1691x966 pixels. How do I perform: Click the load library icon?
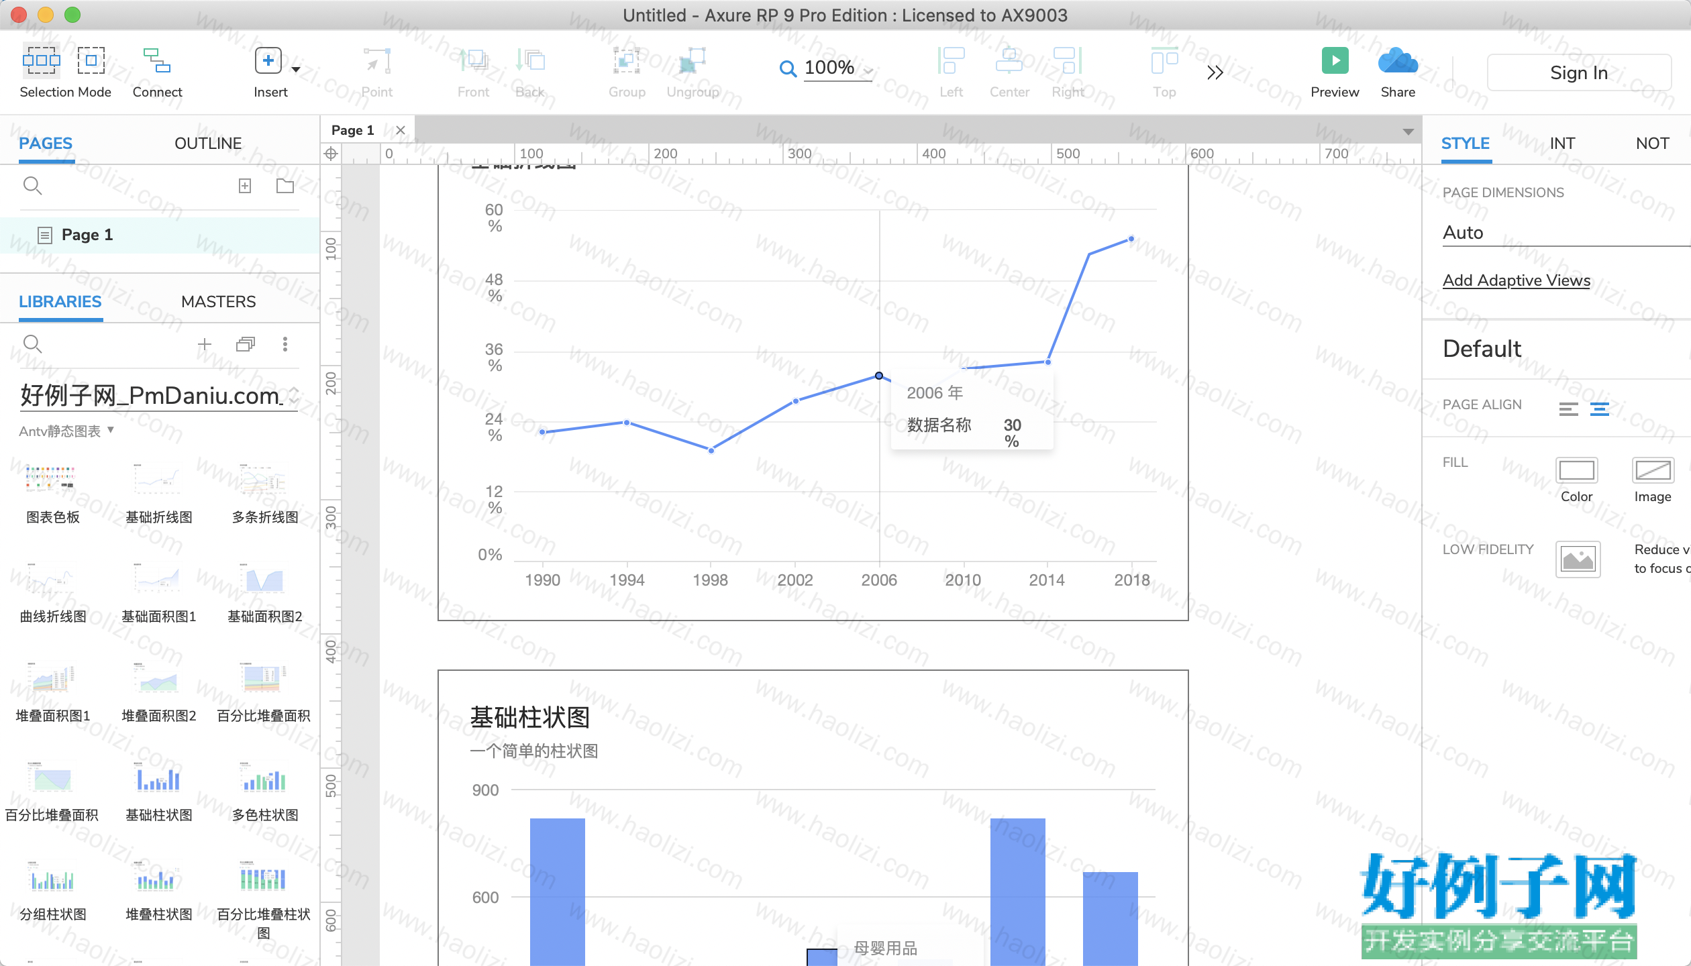point(246,344)
